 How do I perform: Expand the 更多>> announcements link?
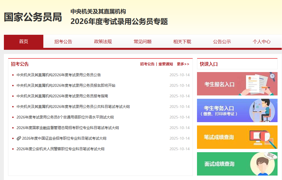tap(183, 64)
